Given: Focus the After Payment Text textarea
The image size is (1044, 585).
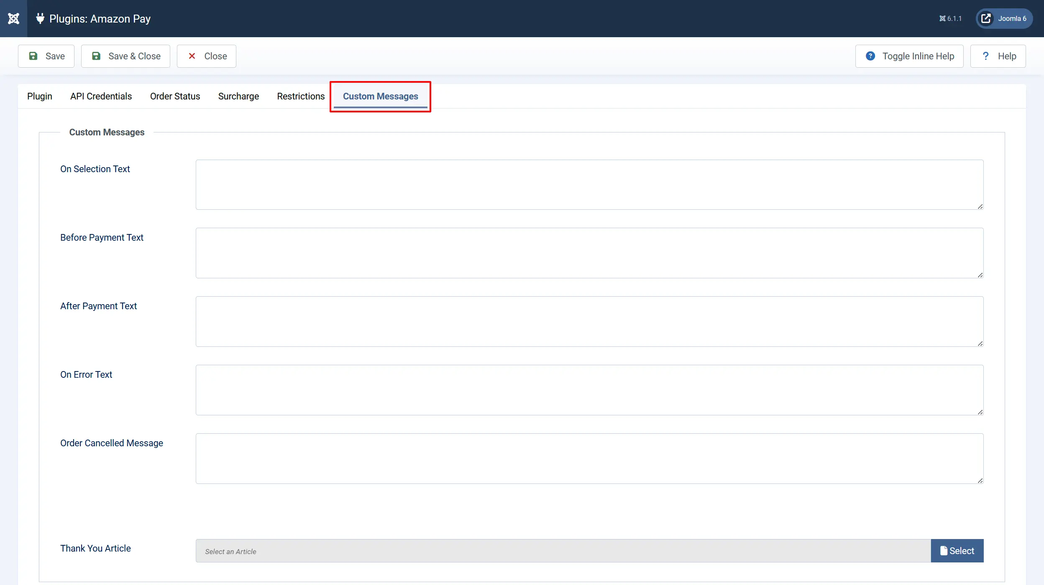Looking at the screenshot, I should [590, 322].
